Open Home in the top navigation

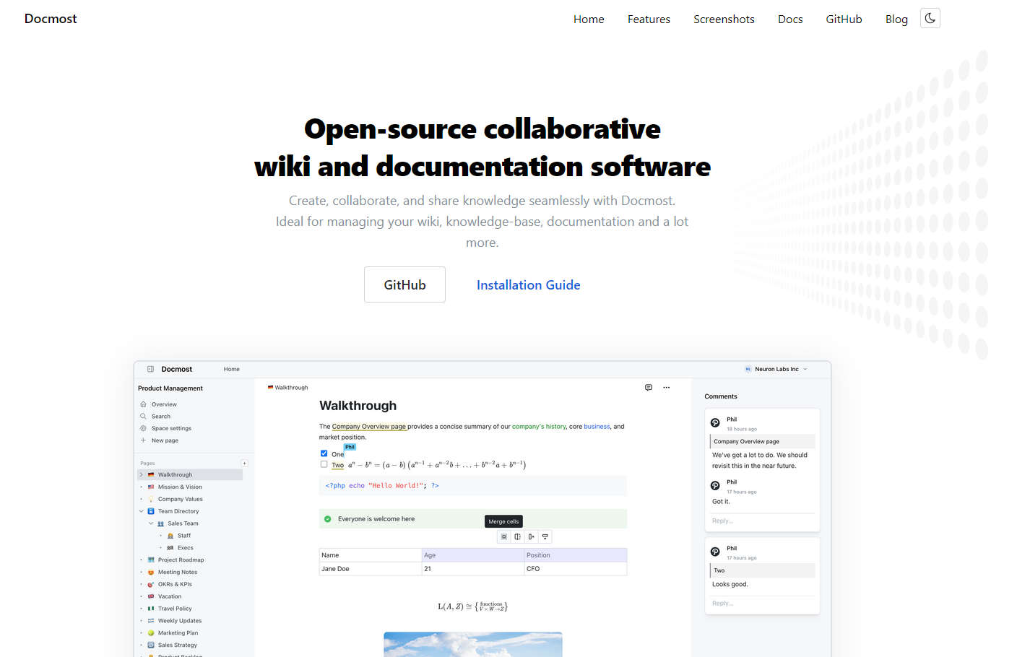589,19
